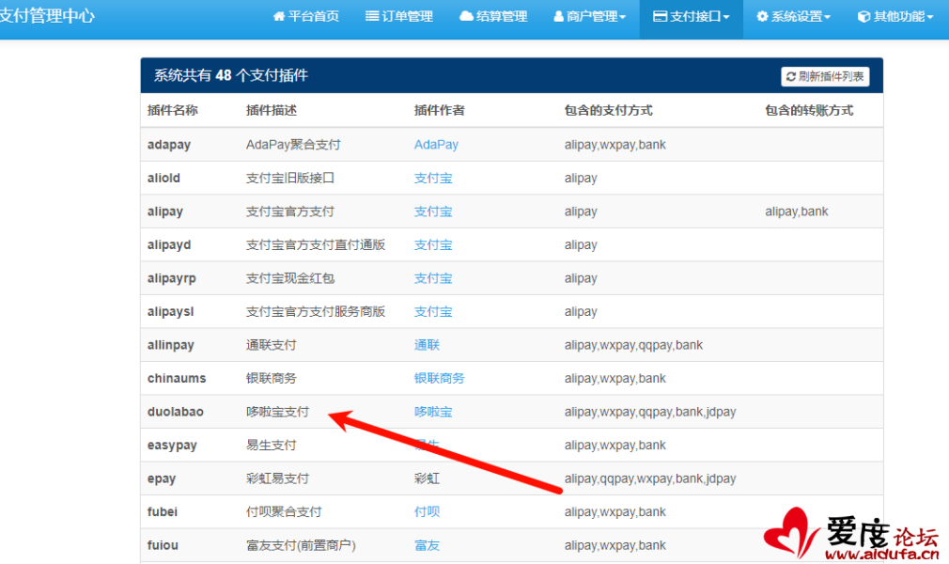Open the 哆啦宝 author link
The width and height of the screenshot is (949, 564).
coord(433,412)
